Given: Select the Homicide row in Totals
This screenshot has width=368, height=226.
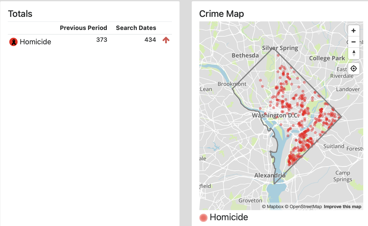Looking at the screenshot, I should (x=35, y=42).
